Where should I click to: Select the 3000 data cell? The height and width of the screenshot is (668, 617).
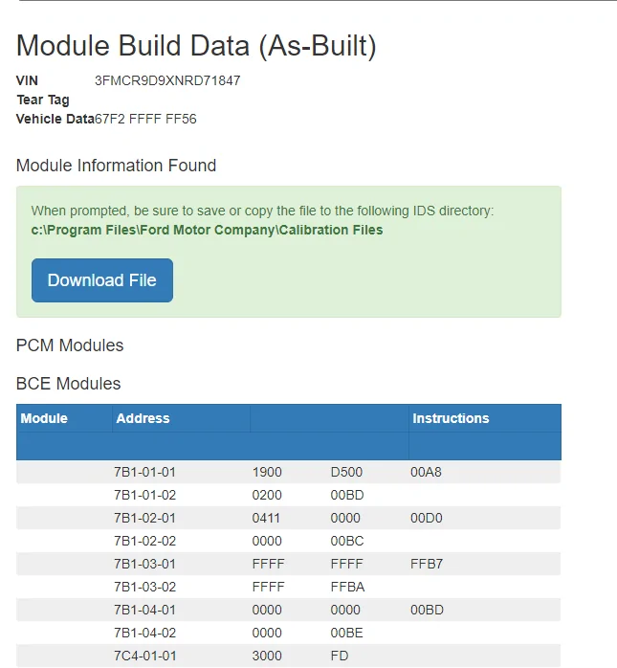pyautogui.click(x=267, y=656)
